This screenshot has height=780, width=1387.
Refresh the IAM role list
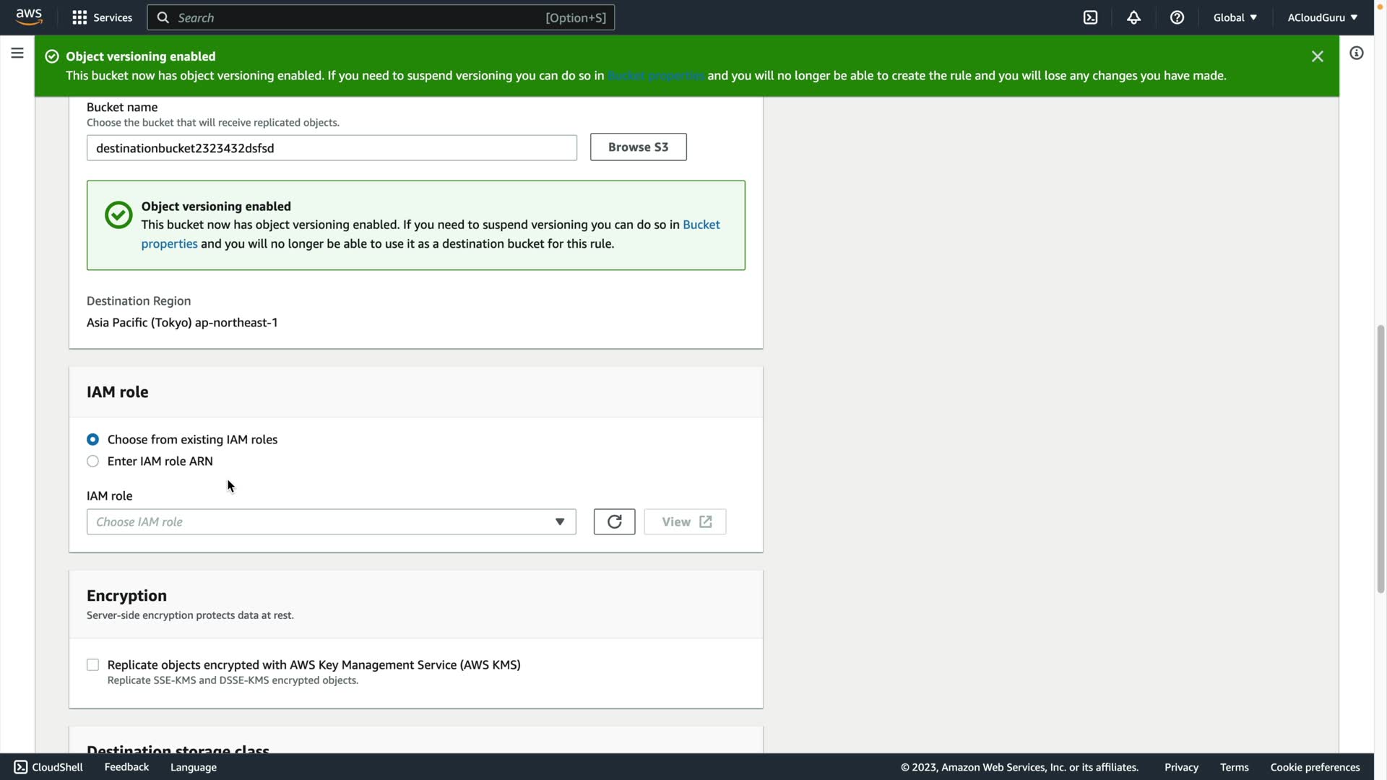(614, 521)
